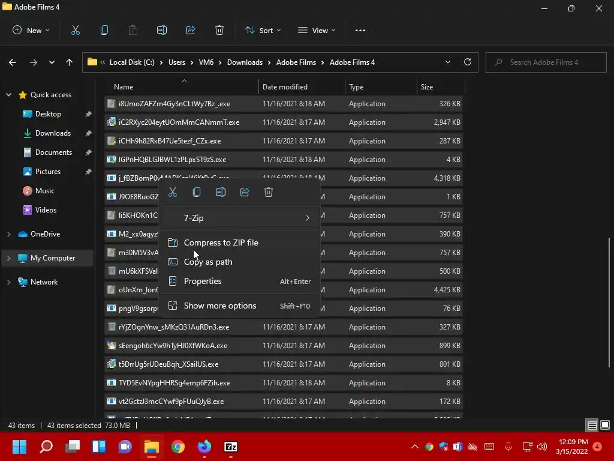
Task: Open Music in the sidebar
Action: tap(44, 191)
